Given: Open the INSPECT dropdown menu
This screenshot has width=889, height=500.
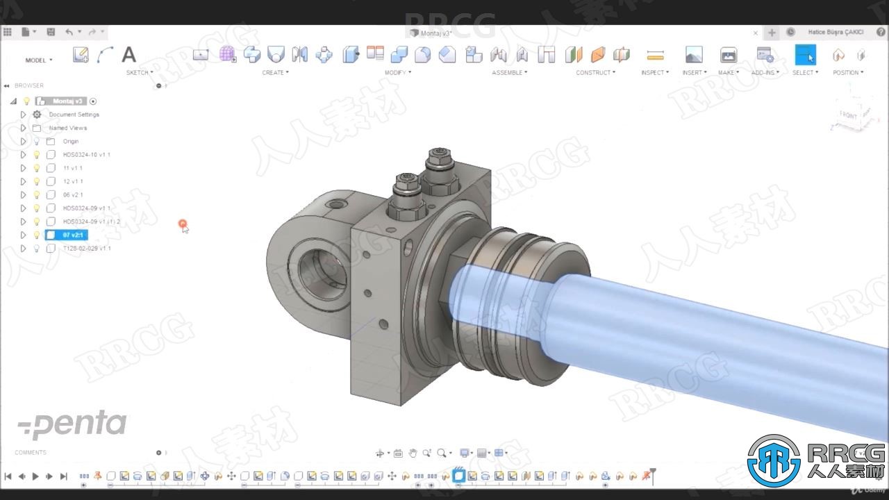Looking at the screenshot, I should pyautogui.click(x=655, y=72).
